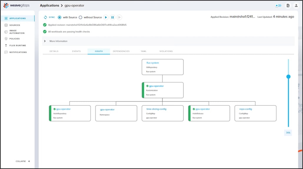Click the suspend pause button

(112, 17)
